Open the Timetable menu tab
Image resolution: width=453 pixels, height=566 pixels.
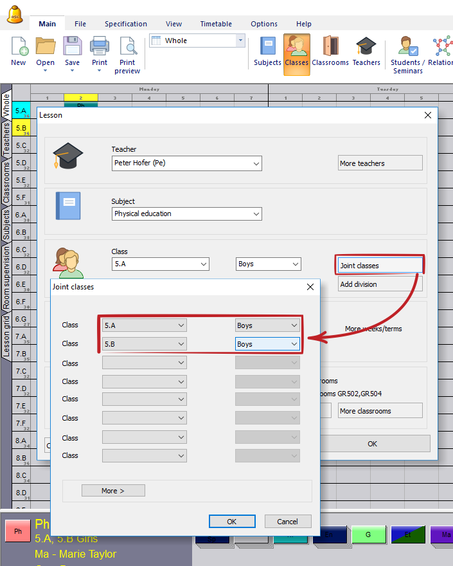(x=216, y=24)
